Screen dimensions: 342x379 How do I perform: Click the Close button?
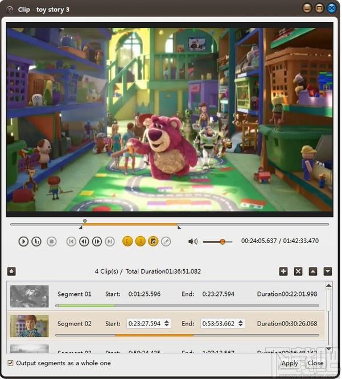click(315, 363)
